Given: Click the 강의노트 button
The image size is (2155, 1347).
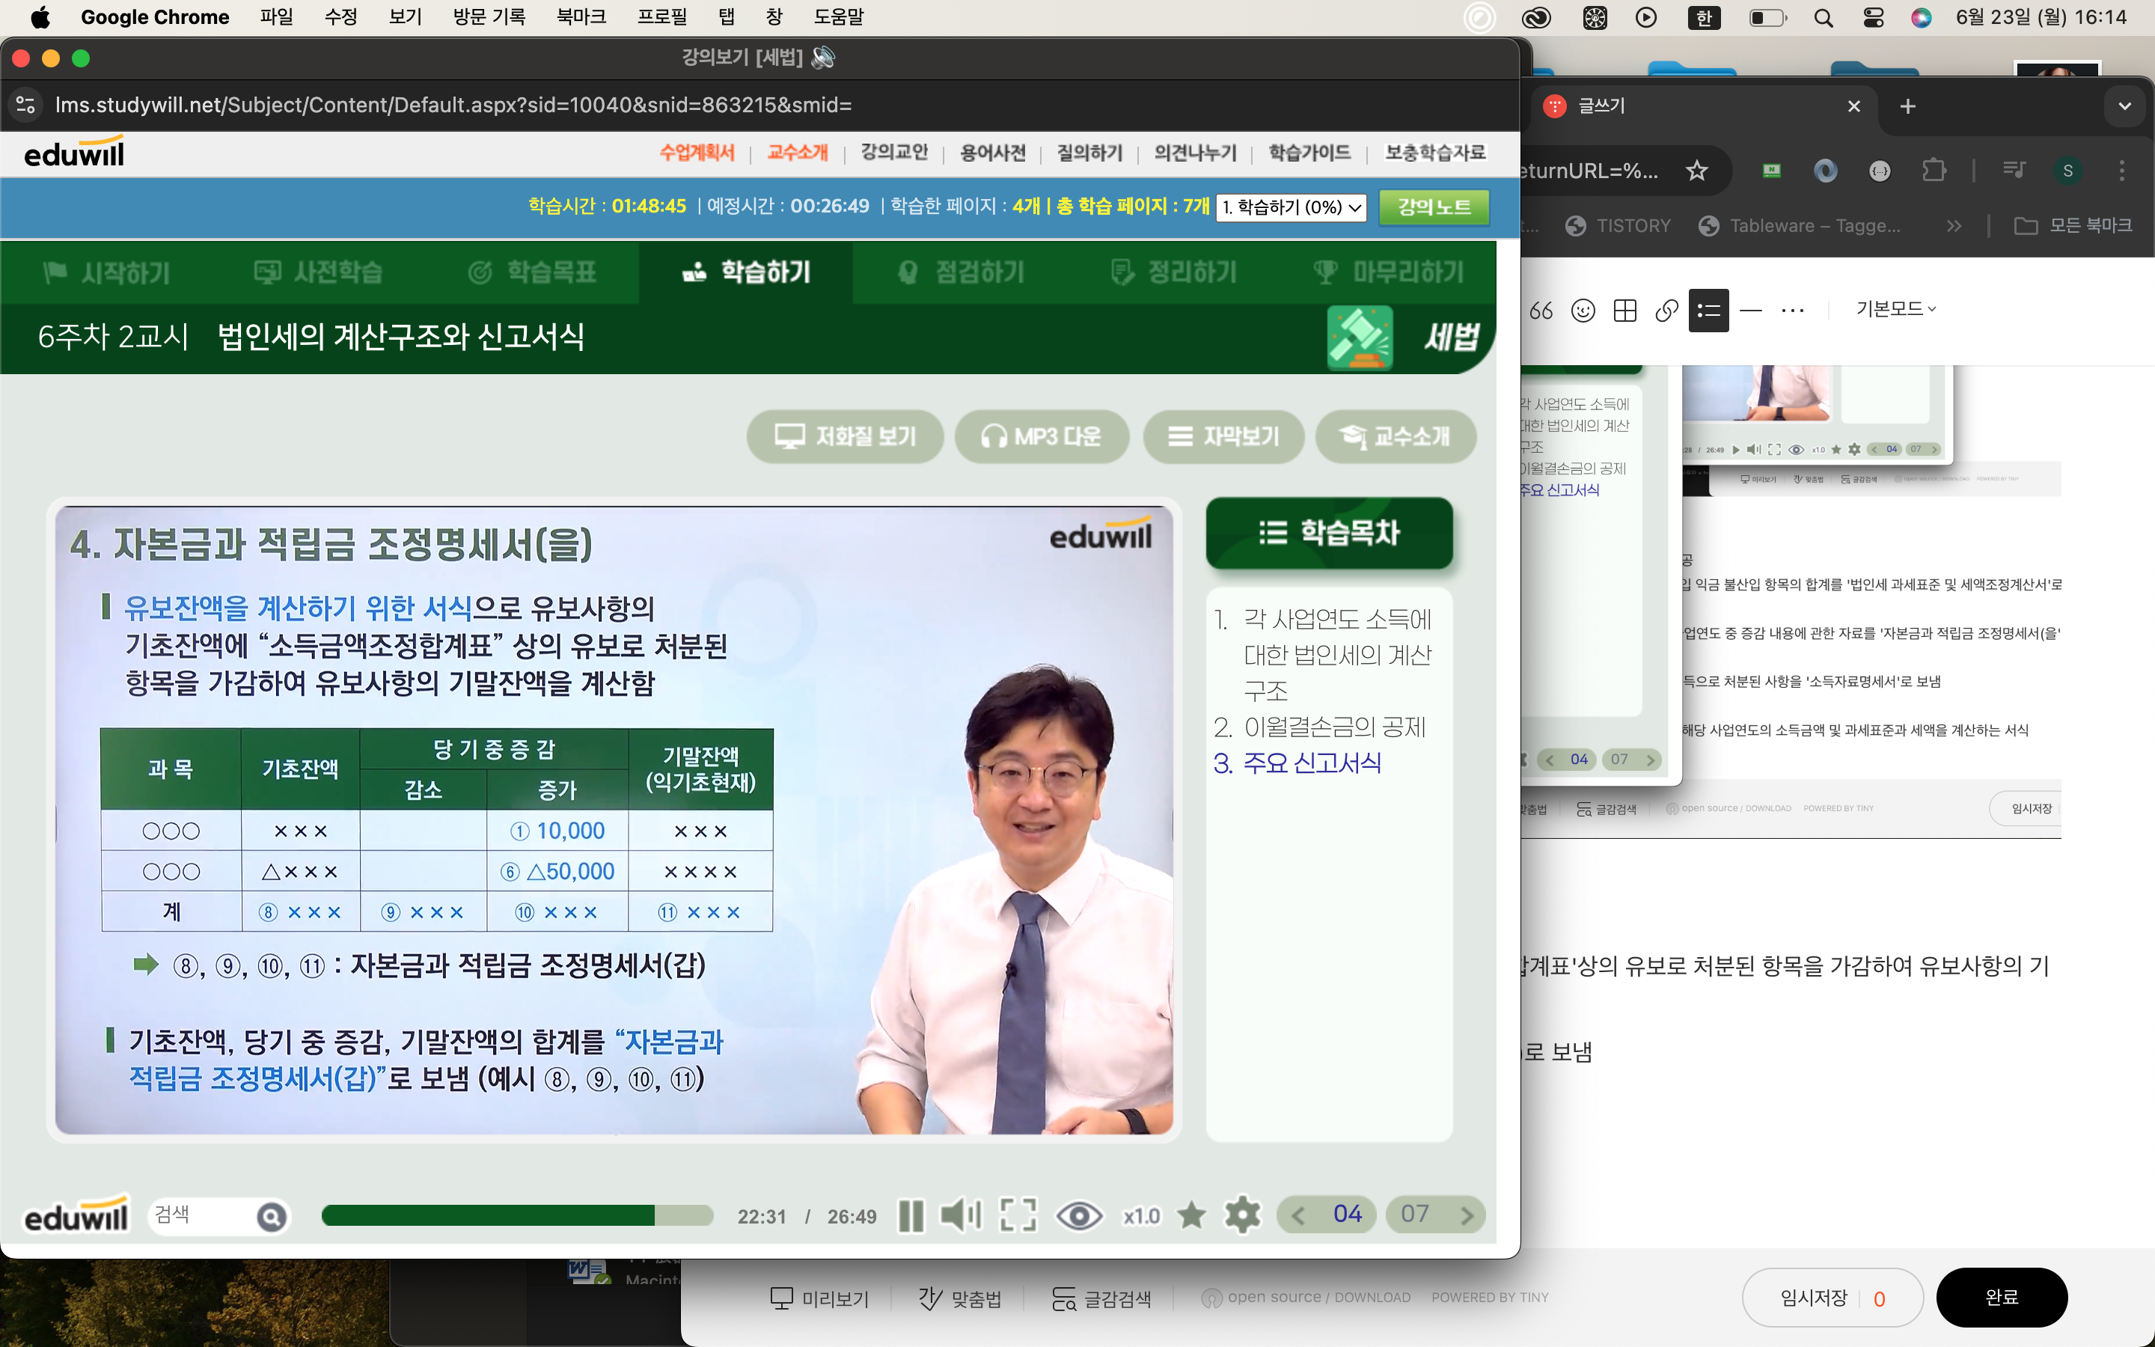Looking at the screenshot, I should (x=1433, y=207).
